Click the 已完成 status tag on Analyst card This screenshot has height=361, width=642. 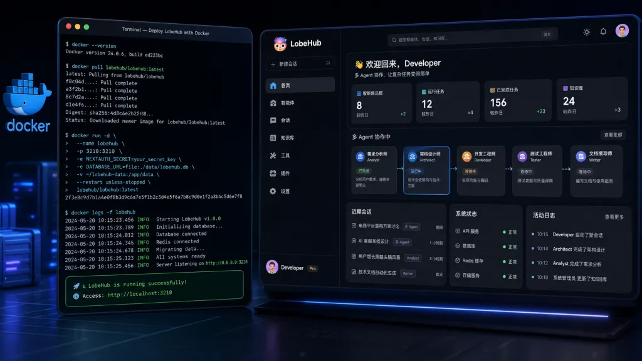364,171
